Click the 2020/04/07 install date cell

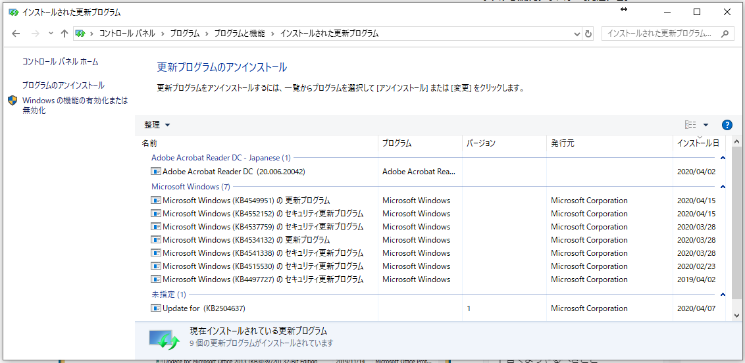coord(696,308)
